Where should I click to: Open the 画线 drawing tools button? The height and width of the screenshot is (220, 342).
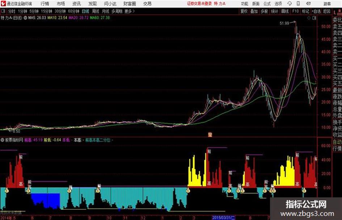click(x=285, y=11)
